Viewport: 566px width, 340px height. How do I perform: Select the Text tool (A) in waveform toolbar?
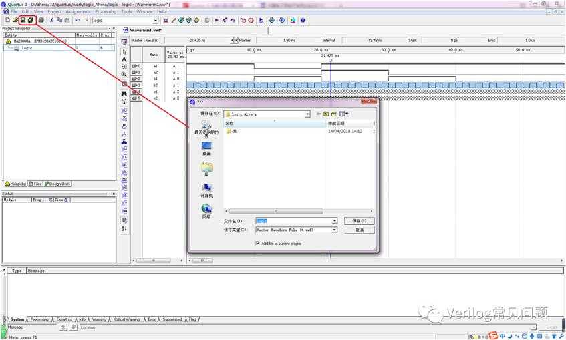(x=124, y=59)
